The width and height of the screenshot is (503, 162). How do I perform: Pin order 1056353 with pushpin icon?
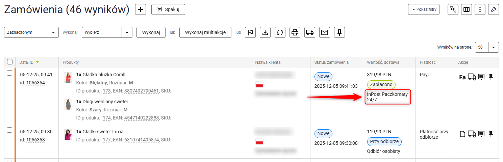(x=491, y=134)
